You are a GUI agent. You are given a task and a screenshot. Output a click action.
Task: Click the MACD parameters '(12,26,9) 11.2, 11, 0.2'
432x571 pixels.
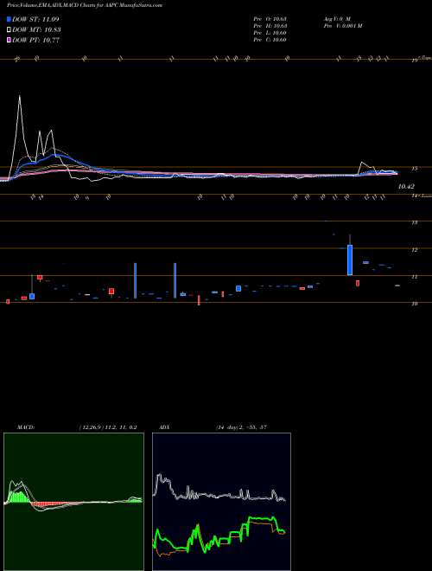click(107, 427)
